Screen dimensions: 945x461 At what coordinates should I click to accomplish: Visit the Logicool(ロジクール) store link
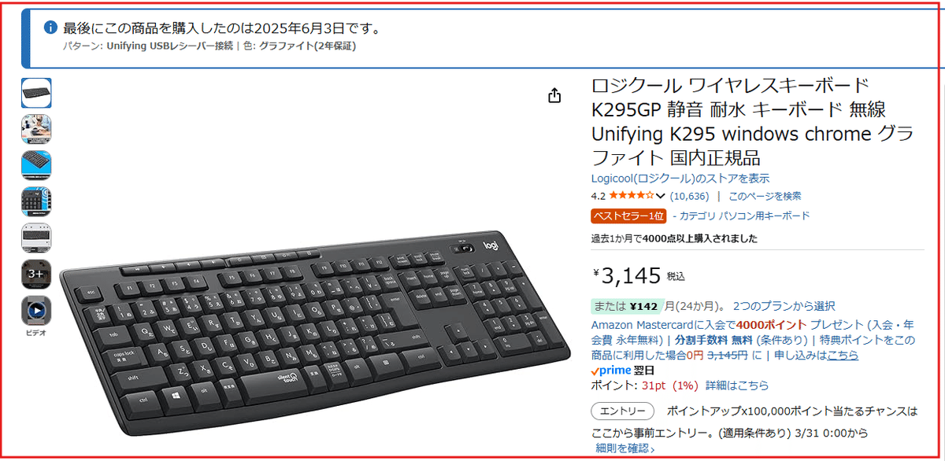680,179
